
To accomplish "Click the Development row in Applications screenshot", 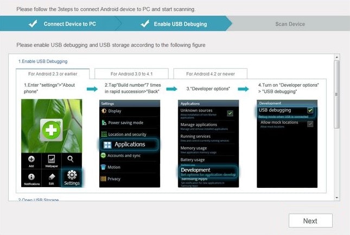I will (208, 172).
